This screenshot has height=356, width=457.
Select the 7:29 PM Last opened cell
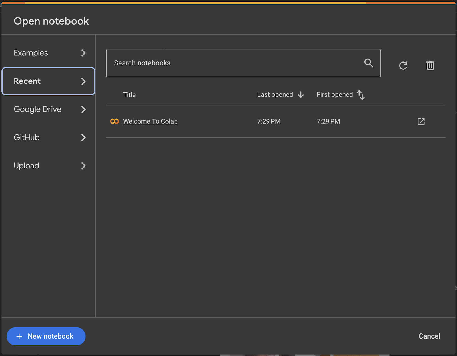click(269, 121)
